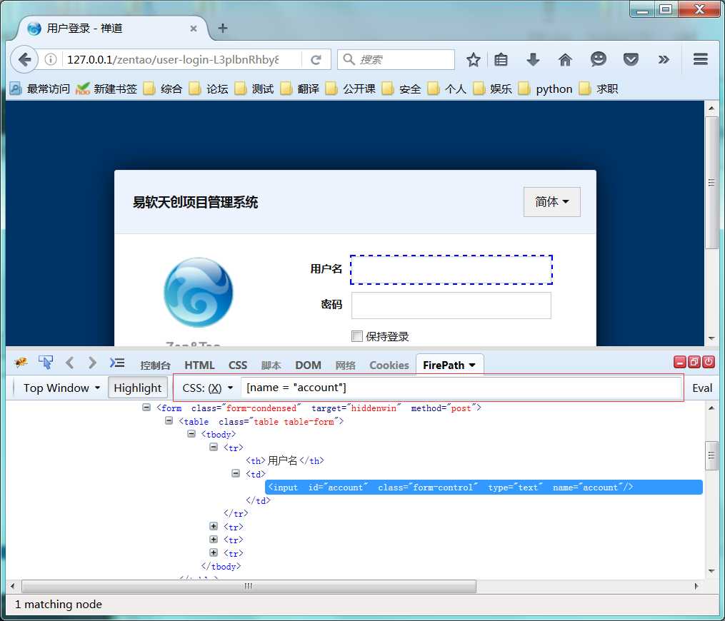This screenshot has width=725, height=621.
Task: Click the FirePath panel vertical scrollbar thumb
Action: [711, 455]
